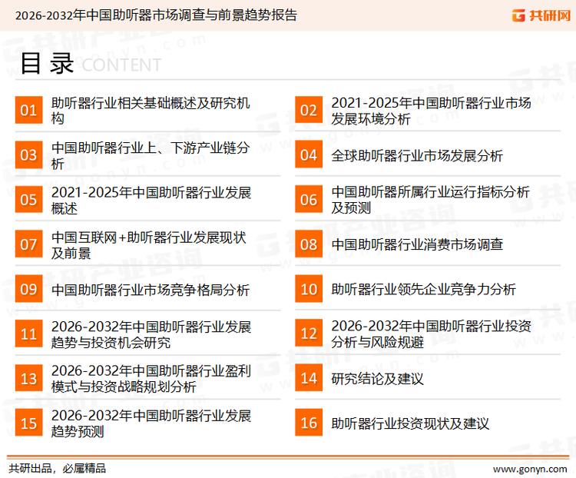The height and width of the screenshot is (478, 576).
Task: Click the orange 07 number badge
Action: 28,244
